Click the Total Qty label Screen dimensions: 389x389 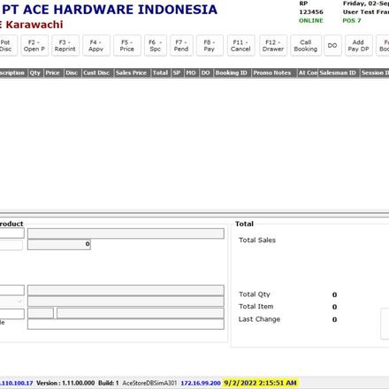pyautogui.click(x=255, y=294)
